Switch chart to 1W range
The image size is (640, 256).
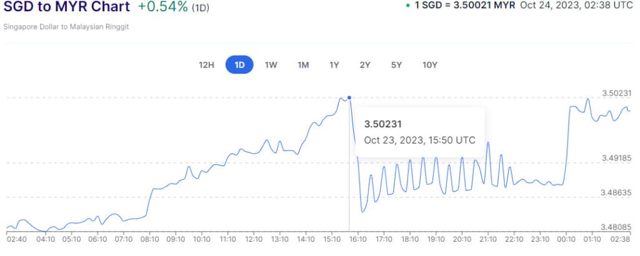(x=271, y=65)
